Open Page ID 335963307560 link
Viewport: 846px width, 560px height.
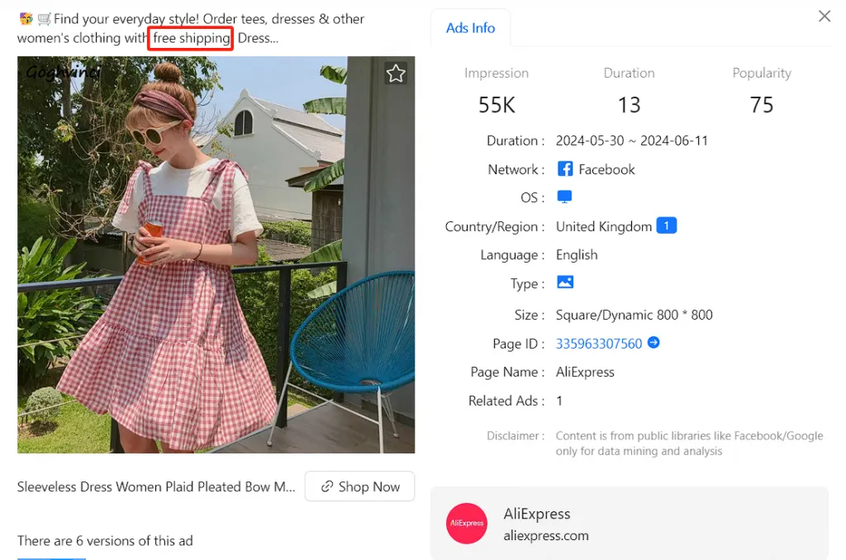pos(598,344)
